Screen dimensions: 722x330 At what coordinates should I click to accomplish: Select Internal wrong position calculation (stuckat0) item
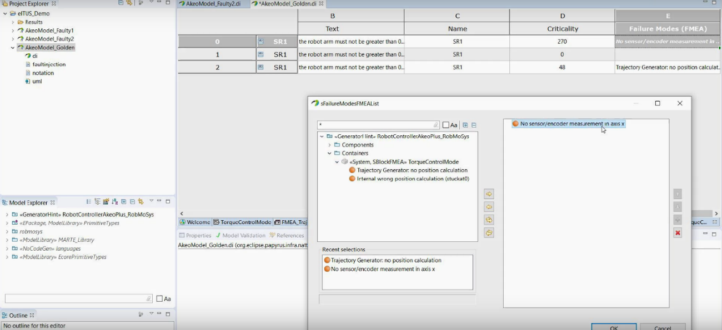(x=413, y=179)
